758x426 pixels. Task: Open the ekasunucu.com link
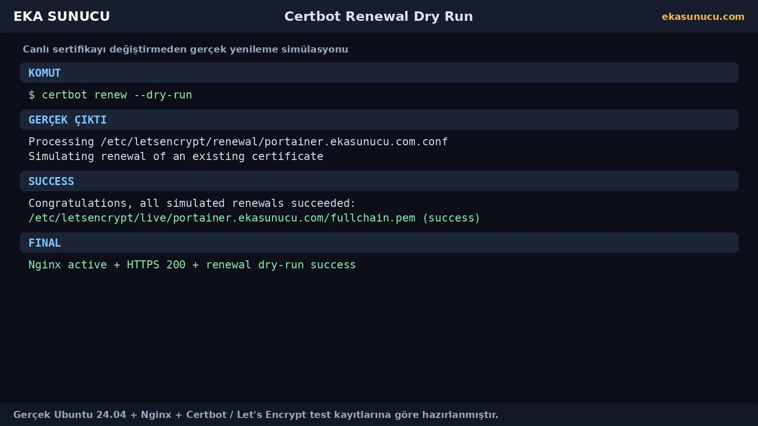(x=703, y=17)
